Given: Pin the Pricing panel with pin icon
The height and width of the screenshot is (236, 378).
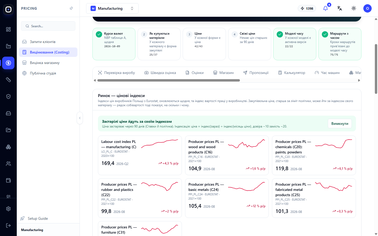Looking at the screenshot, I should [71, 8].
